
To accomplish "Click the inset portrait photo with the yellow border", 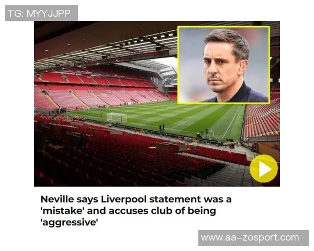I will click(x=223, y=65).
